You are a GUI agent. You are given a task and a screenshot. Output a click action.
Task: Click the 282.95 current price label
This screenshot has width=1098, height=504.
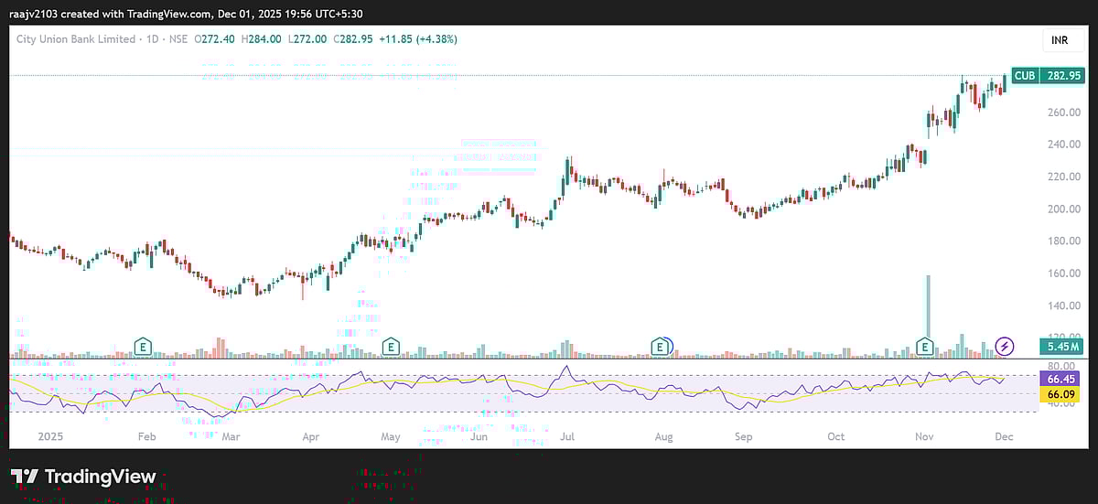click(1064, 76)
